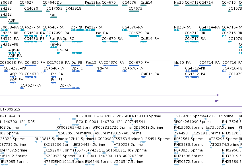The width and height of the screenshot is (242, 166).
Task: Click the Dp-RC transcript label
Action: tap(68, 39)
